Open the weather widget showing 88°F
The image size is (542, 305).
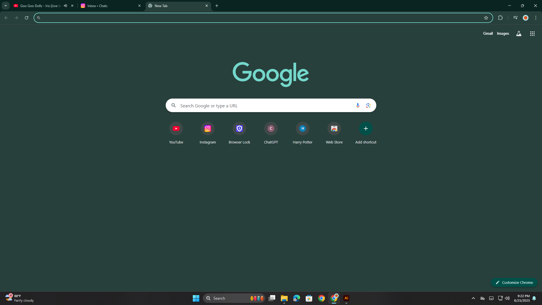click(x=20, y=298)
